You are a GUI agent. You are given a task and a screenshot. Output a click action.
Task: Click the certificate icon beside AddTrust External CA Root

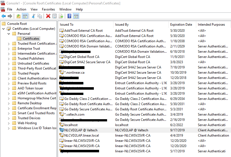tap(62, 31)
